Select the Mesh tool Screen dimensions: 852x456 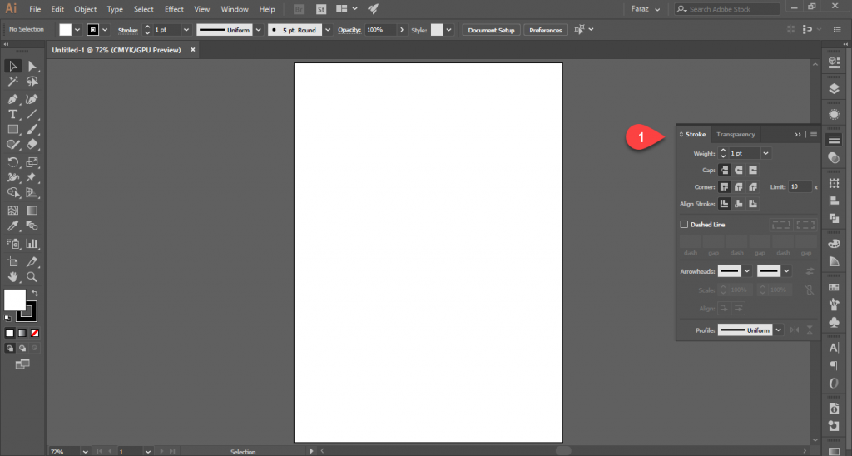(x=13, y=211)
